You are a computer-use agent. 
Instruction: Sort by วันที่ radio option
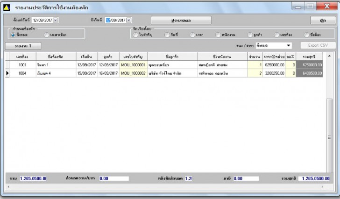point(167,35)
